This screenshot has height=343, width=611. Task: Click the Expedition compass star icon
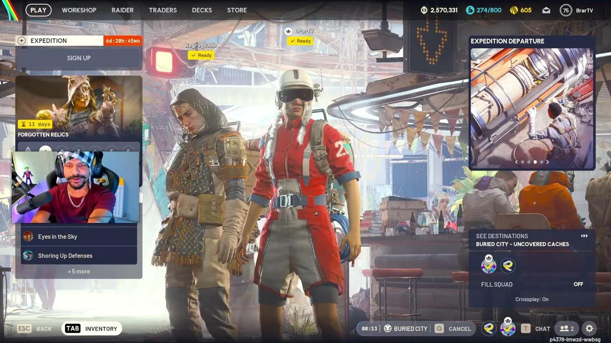[21, 40]
